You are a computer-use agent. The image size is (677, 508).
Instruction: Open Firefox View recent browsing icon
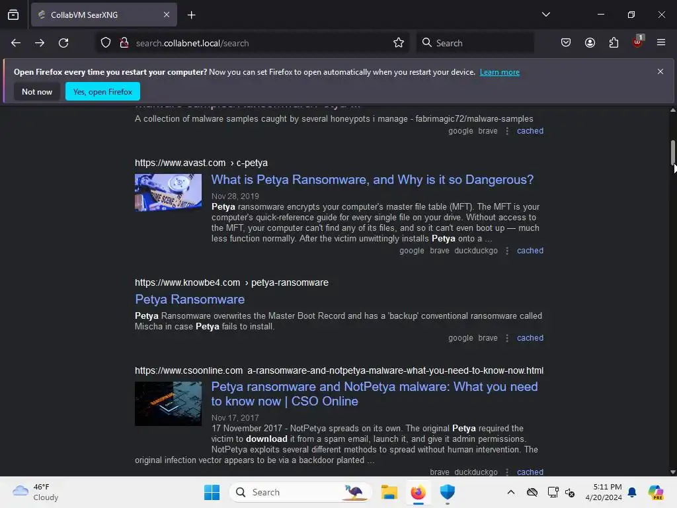[13, 15]
